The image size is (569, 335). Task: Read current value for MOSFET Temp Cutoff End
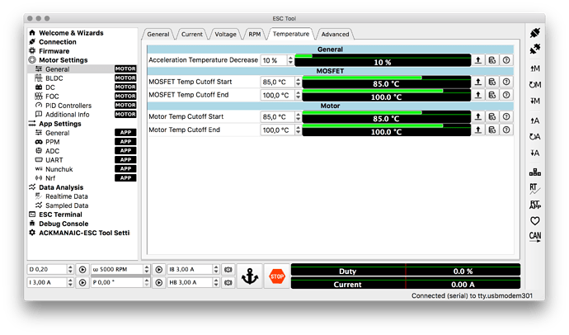(478, 95)
